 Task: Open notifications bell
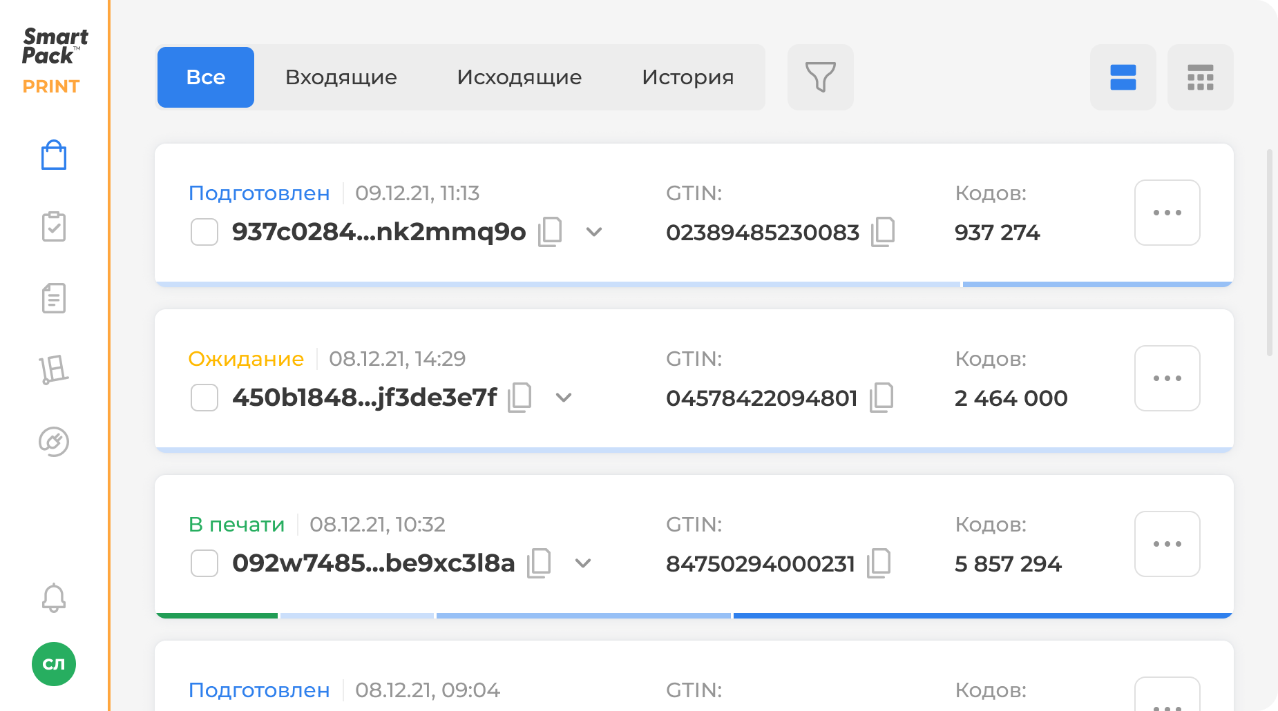pos(54,598)
